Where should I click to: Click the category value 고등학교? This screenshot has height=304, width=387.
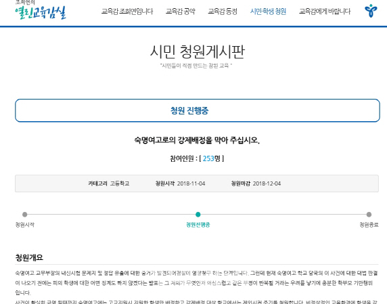click(120, 183)
